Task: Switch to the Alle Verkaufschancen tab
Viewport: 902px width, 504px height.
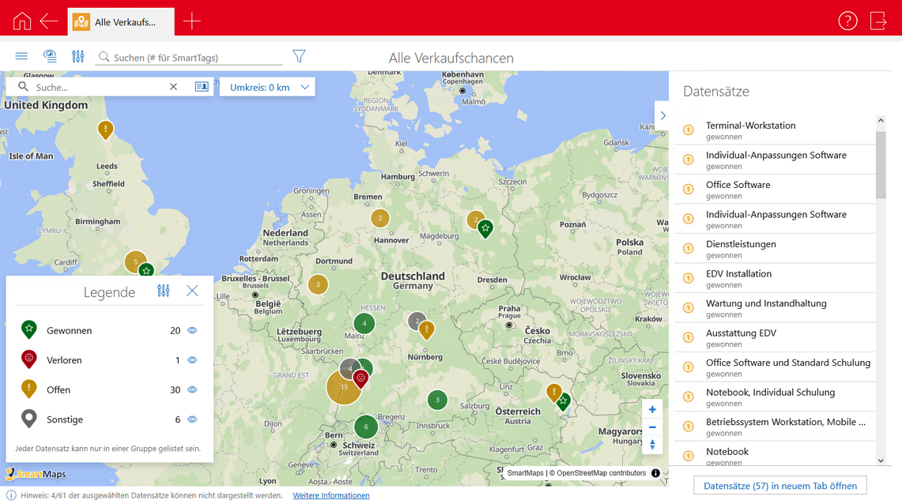Action: coord(120,21)
